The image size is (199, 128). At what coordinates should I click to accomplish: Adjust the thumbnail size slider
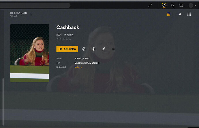pos(180,14)
